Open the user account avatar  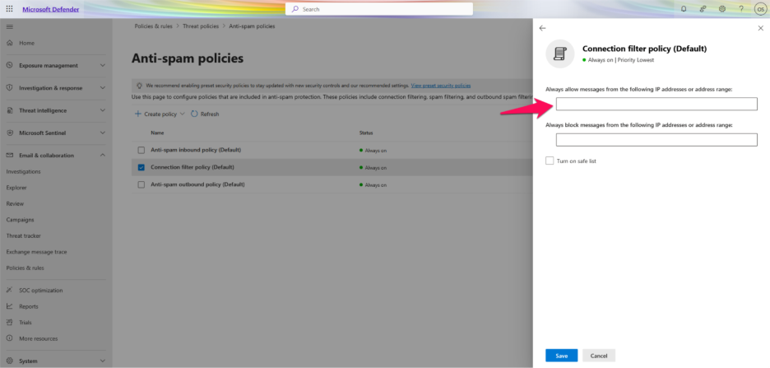coord(759,9)
